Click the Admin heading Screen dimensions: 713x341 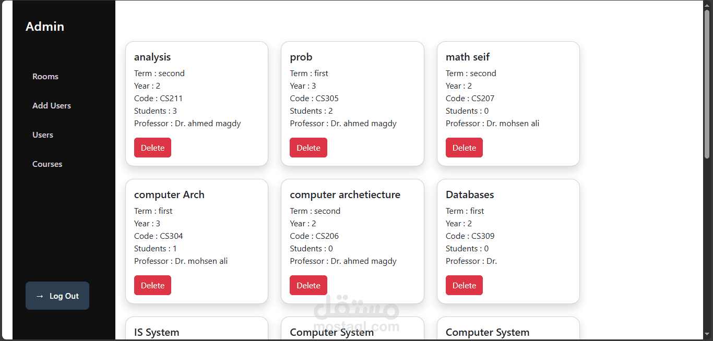click(45, 27)
